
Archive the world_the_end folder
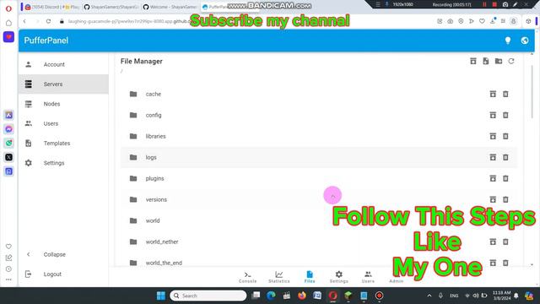pos(493,263)
